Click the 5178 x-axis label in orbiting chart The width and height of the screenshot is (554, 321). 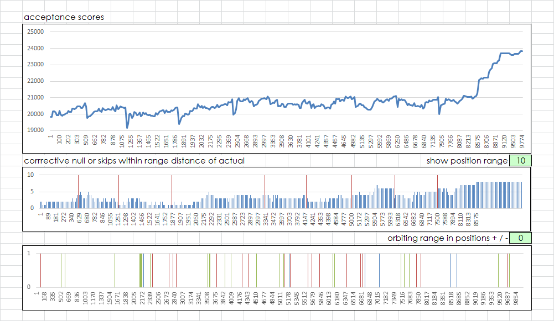[288, 298]
